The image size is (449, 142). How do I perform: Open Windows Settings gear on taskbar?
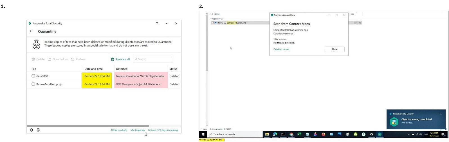(x=372, y=134)
